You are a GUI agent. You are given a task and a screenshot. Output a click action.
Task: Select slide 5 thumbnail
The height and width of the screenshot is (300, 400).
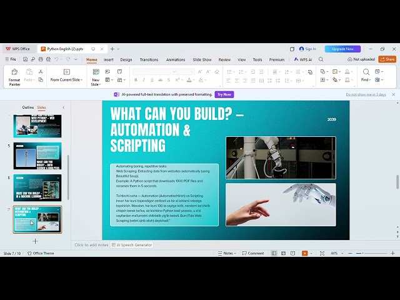pos(37,156)
